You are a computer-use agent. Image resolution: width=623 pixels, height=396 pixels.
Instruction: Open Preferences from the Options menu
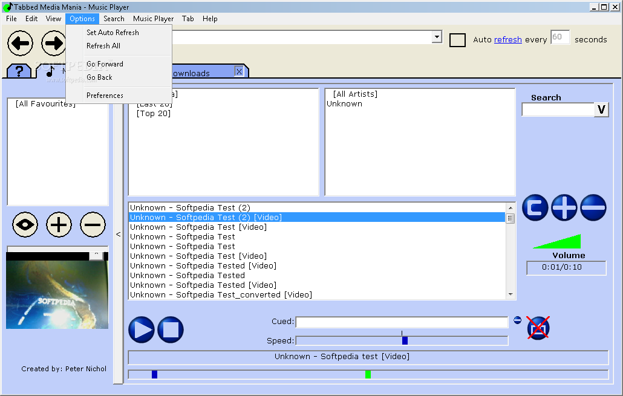coord(119,96)
